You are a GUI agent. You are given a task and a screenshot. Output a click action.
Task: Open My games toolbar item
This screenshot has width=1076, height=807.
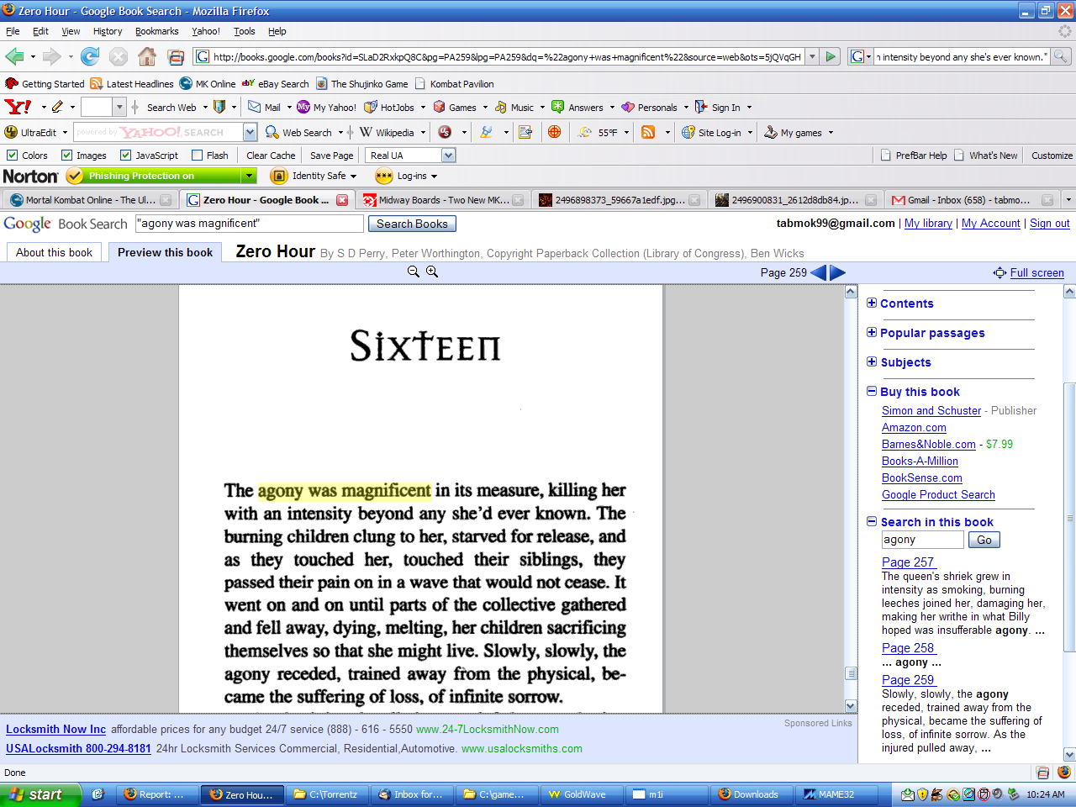794,132
